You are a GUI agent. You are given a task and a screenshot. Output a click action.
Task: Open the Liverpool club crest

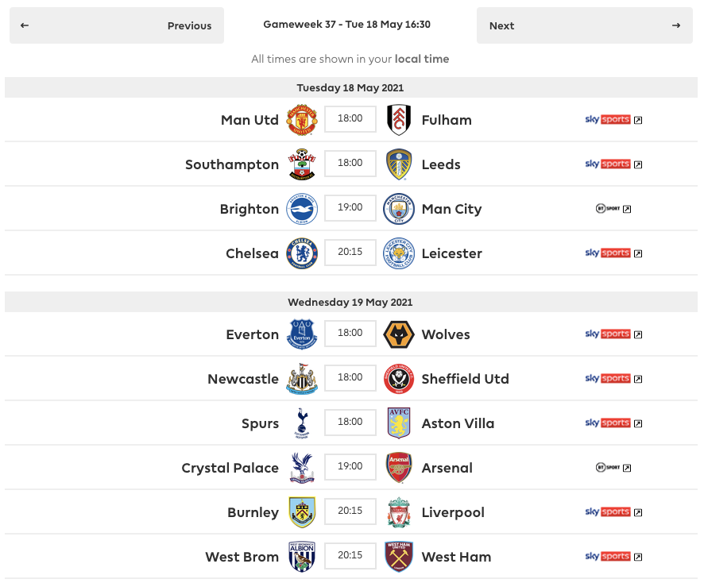click(399, 512)
